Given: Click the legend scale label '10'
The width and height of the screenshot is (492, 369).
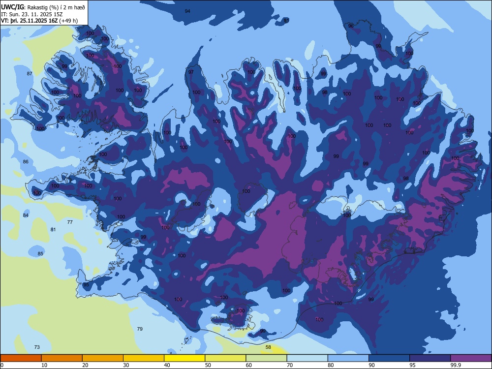Looking at the screenshot, I should pos(44,365).
